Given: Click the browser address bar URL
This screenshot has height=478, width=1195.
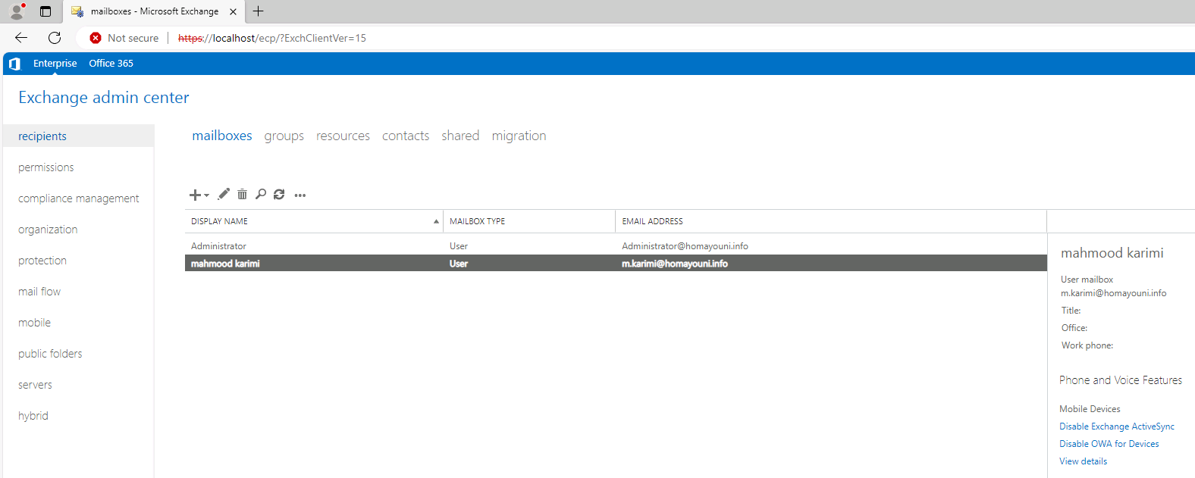Looking at the screenshot, I should click(272, 38).
